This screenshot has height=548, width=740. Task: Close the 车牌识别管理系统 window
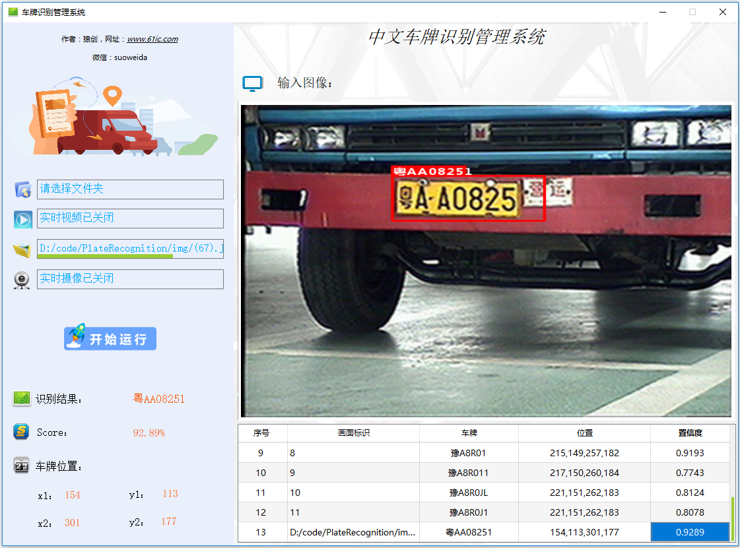coord(723,12)
